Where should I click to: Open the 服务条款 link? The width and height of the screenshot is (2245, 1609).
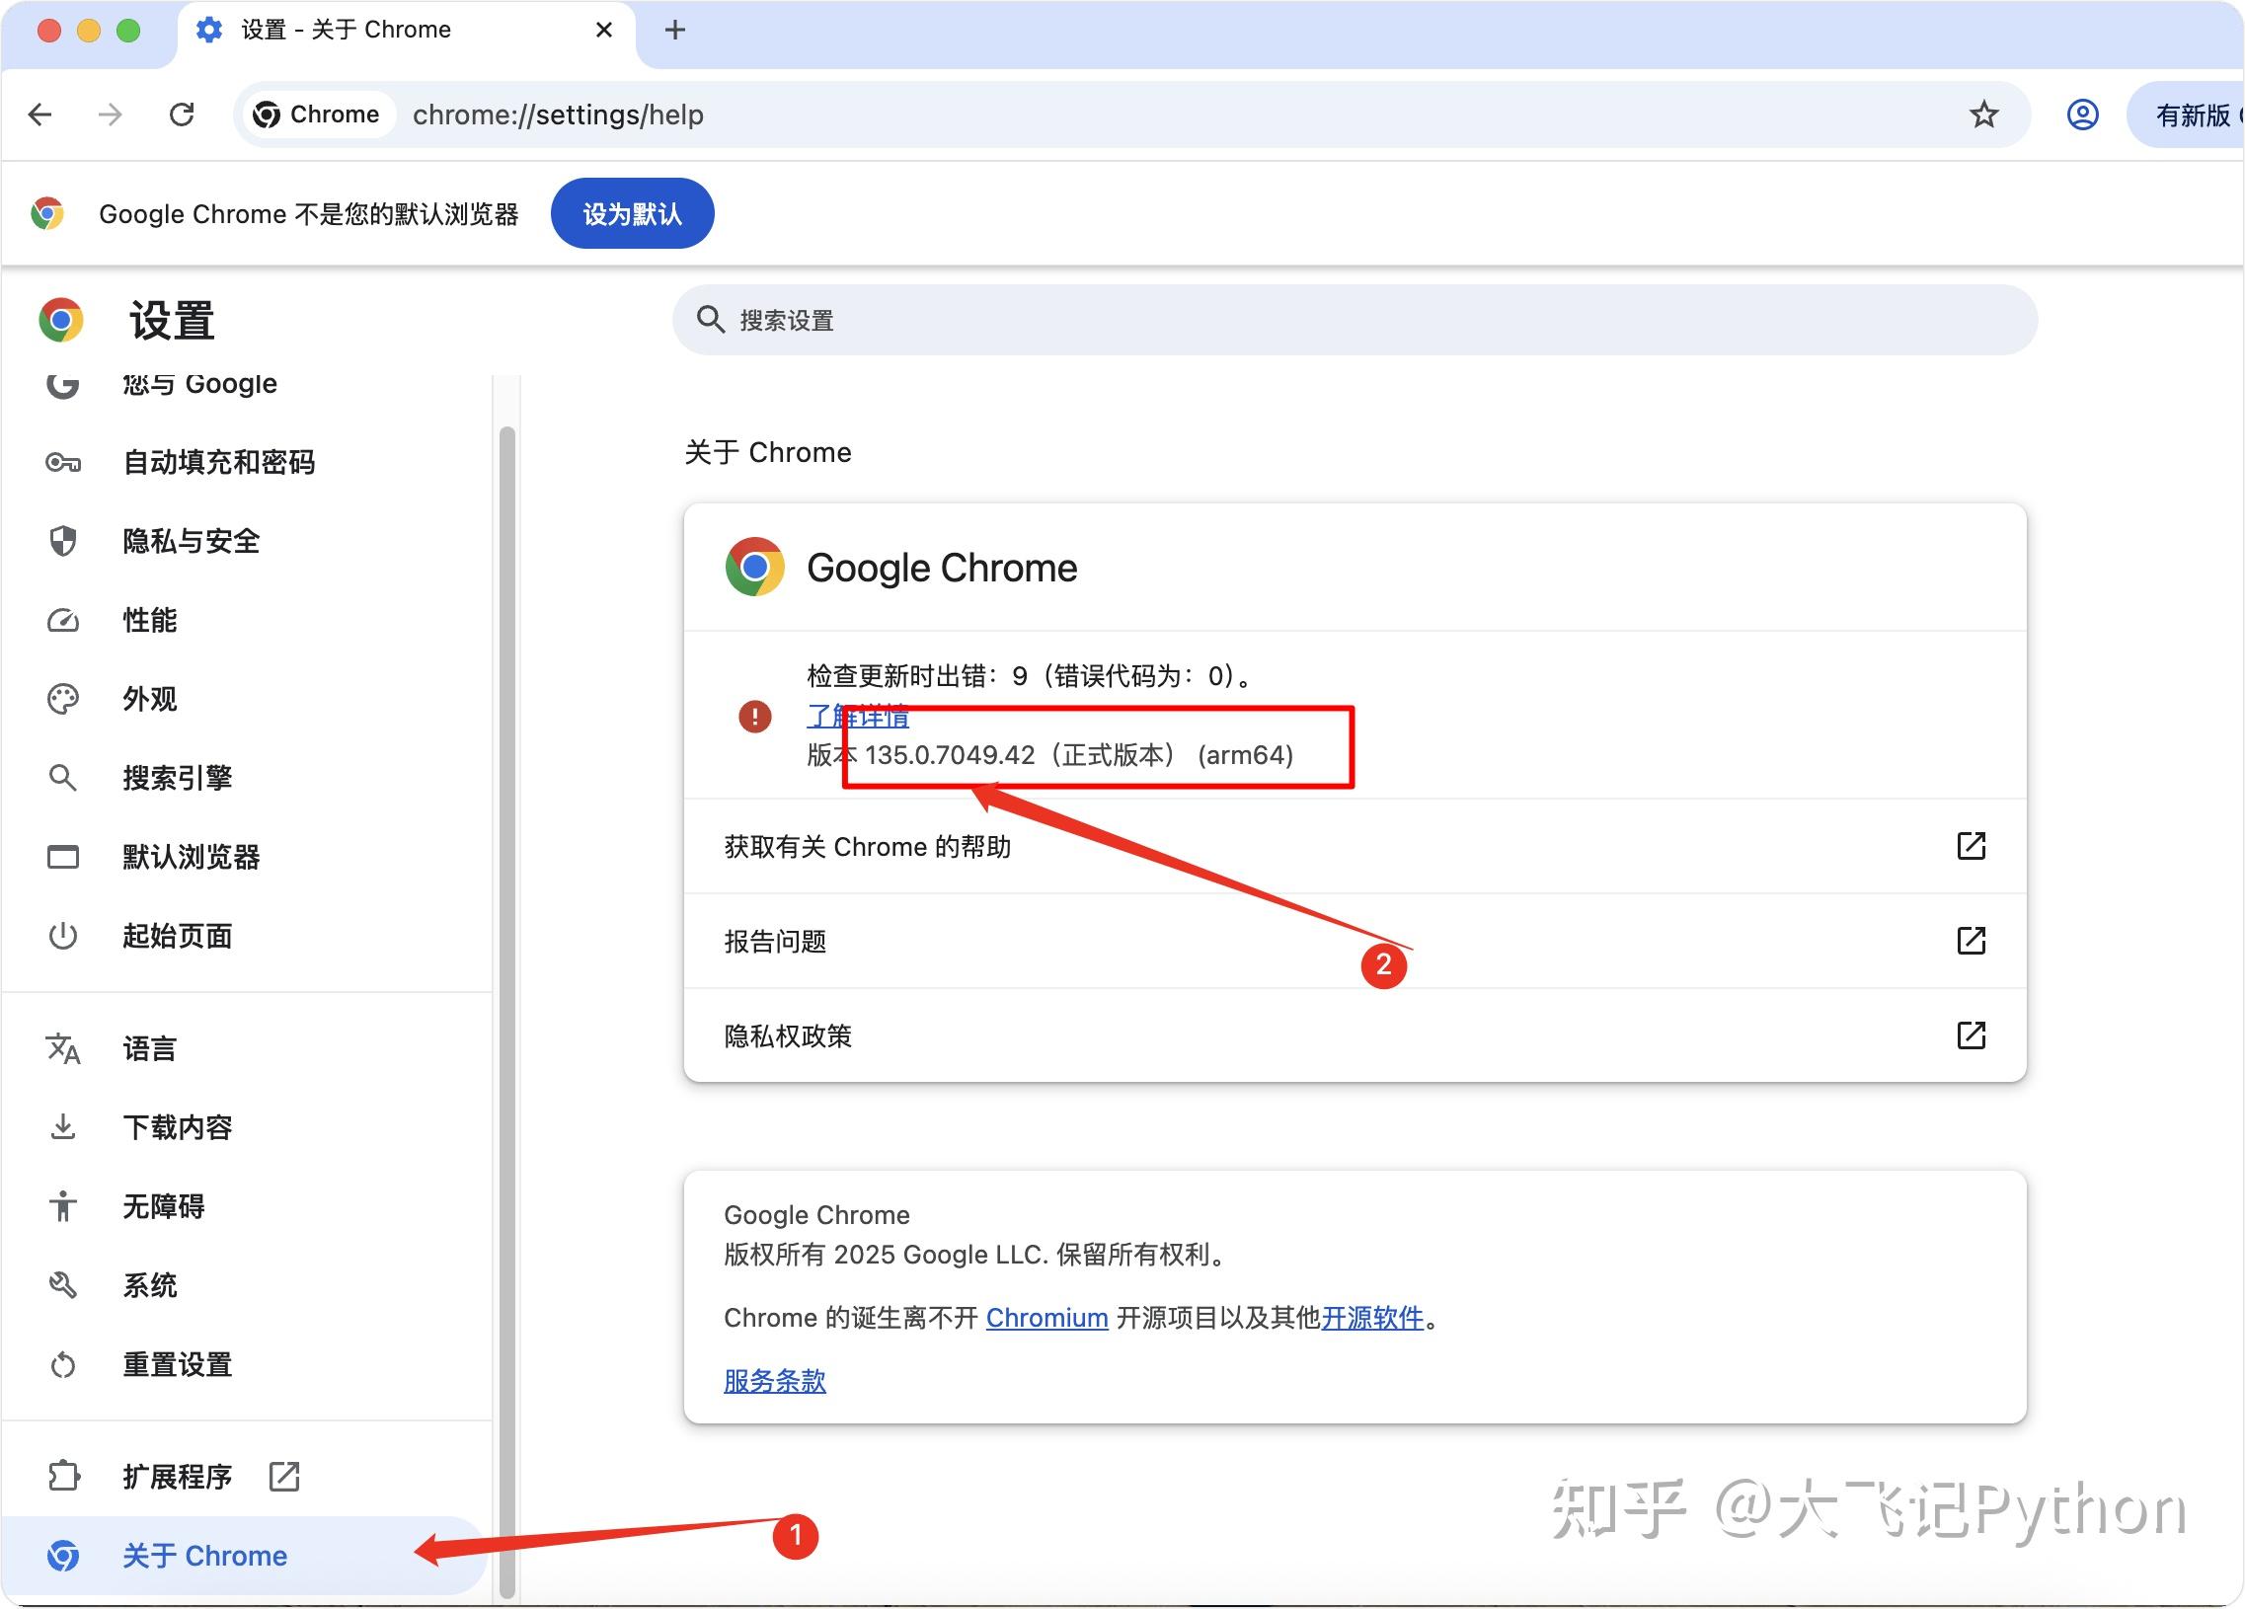tap(774, 1380)
